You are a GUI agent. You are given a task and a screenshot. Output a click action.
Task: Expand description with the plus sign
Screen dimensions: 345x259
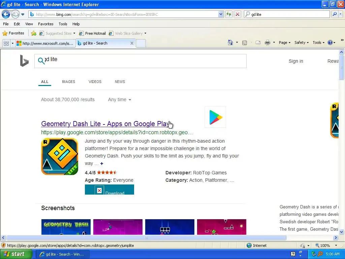pos(102,164)
